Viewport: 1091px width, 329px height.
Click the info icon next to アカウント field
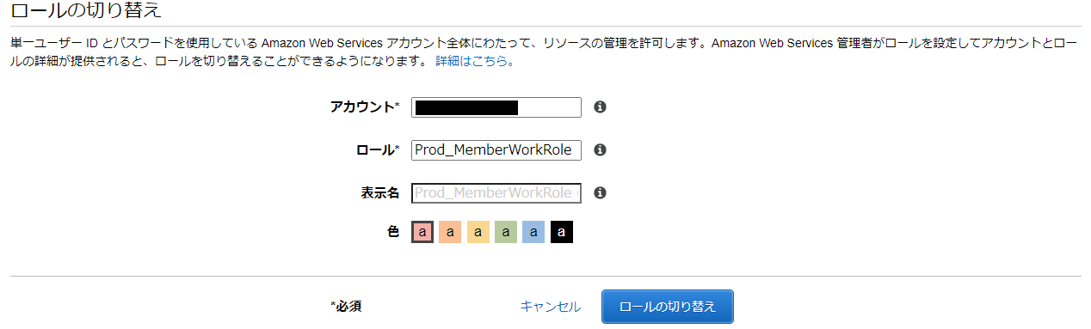tap(601, 107)
